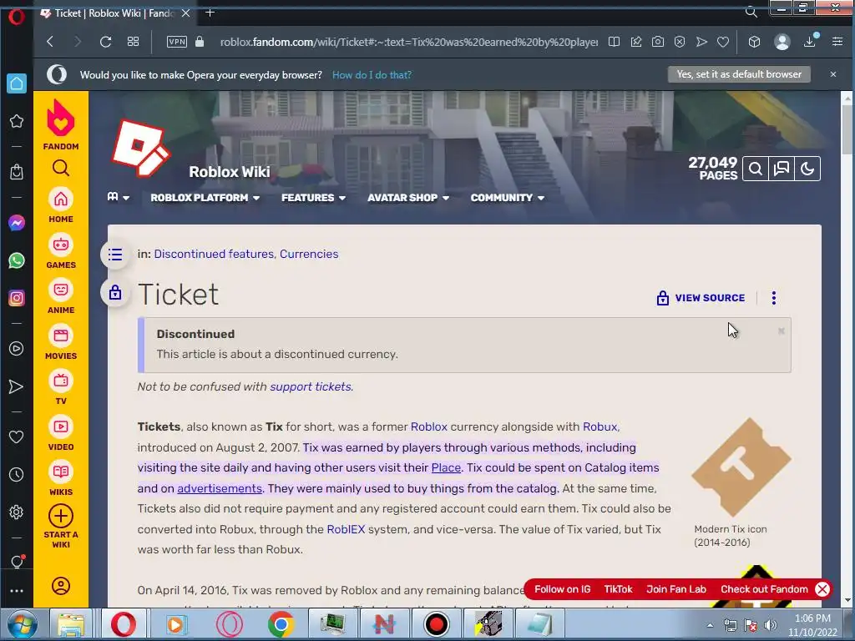
Task: Expand the FEATURES menu
Action: tap(314, 198)
